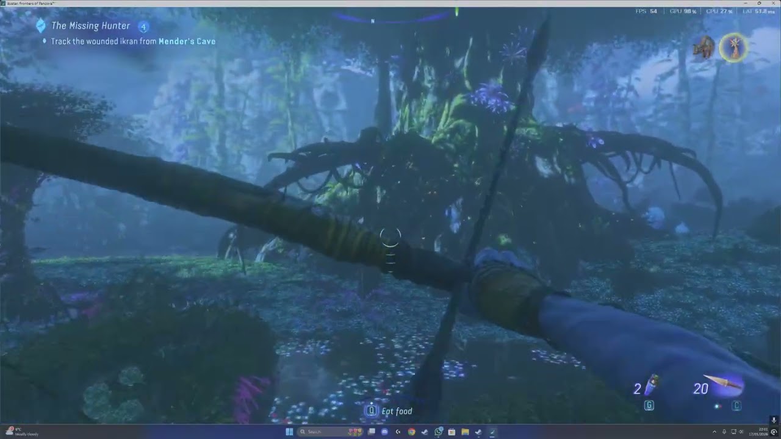This screenshot has height=439, width=781.
Task: Click the glowing tree ability icon
Action: 733,48
